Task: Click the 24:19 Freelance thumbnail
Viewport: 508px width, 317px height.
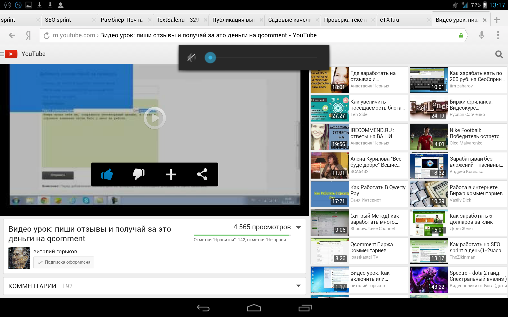Action: pos(429,108)
